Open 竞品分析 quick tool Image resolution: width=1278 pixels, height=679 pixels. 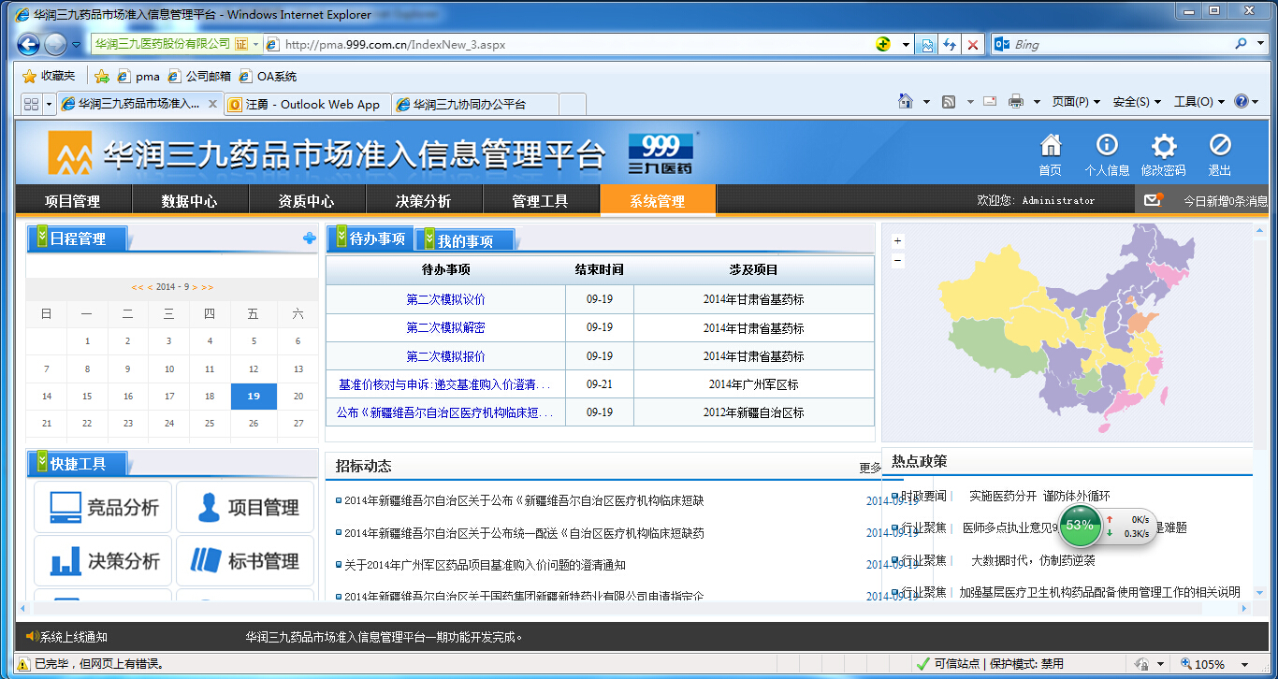103,508
